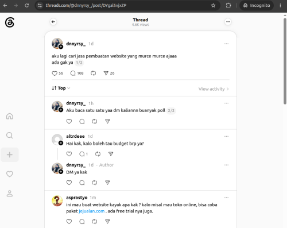Viewport: 287px width, 228px height.
Task: Click the Incognito indicator button
Action: click(257, 5)
